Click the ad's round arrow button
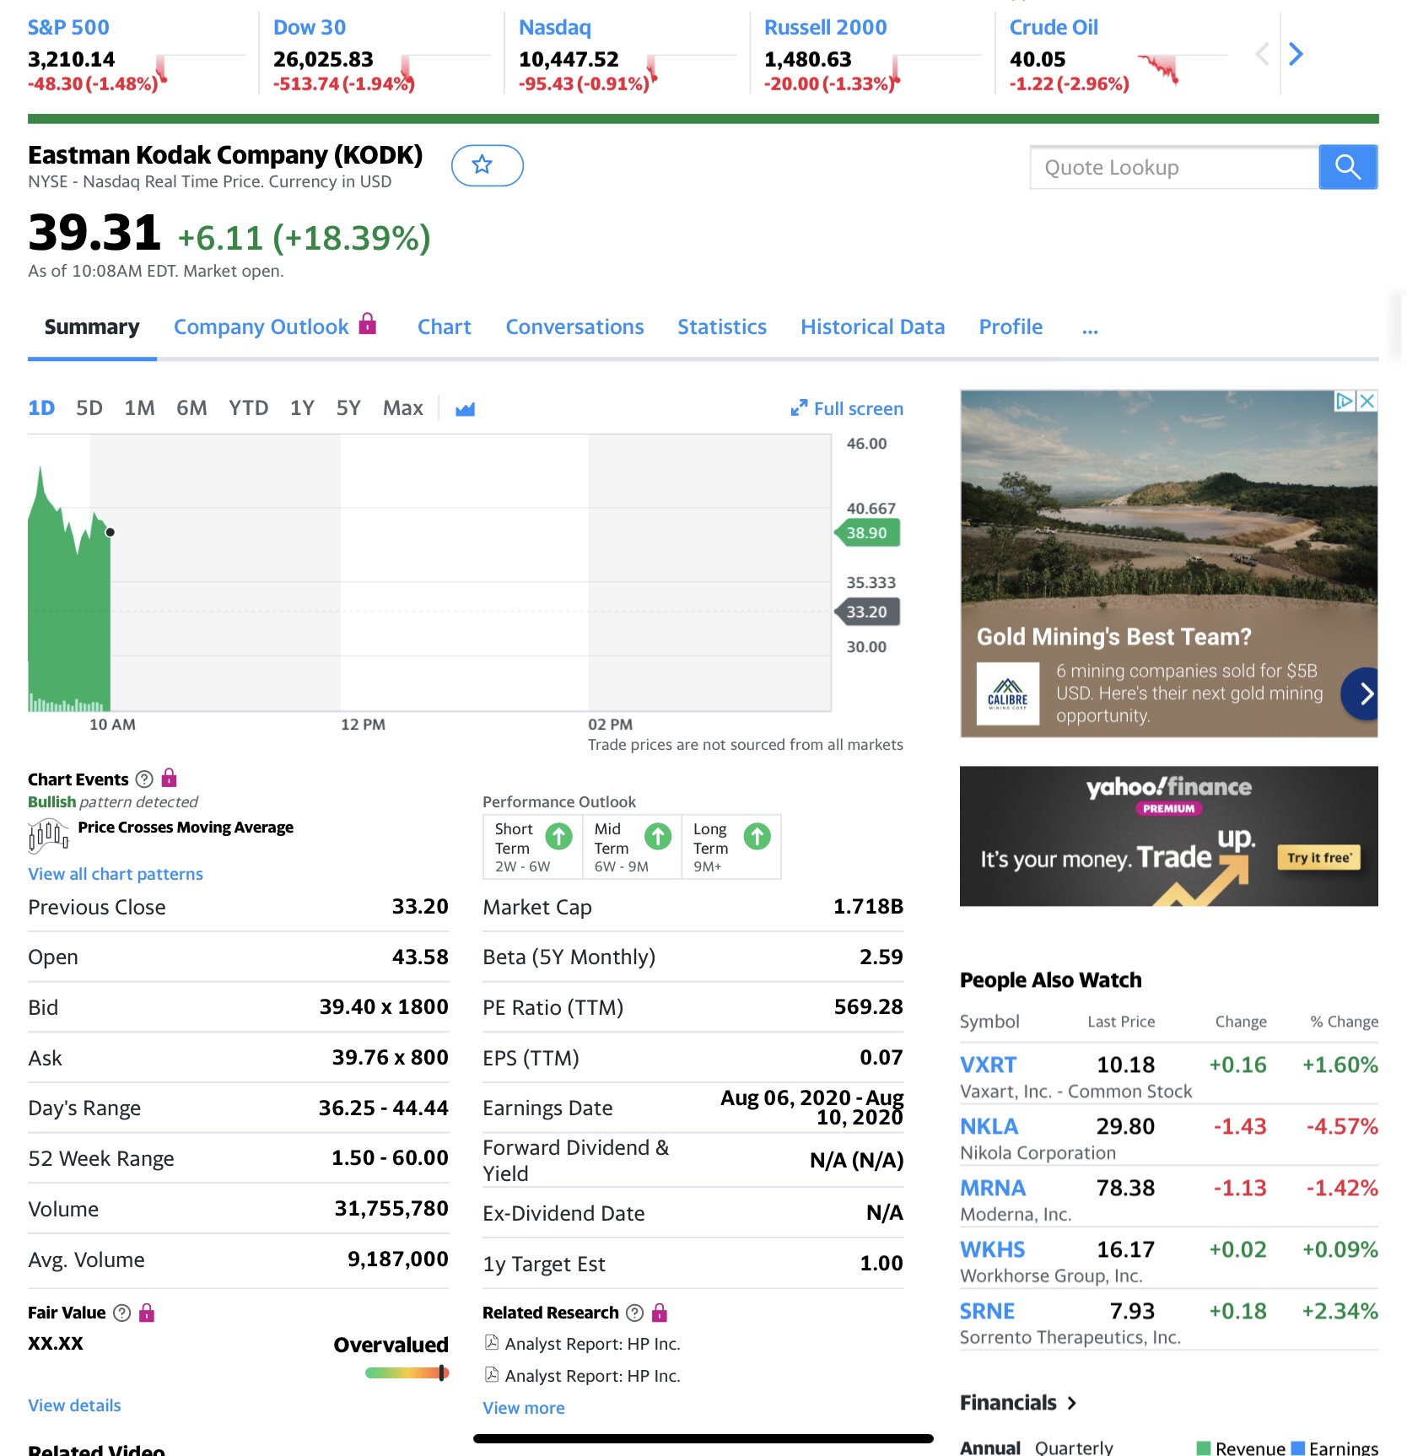 click(x=1362, y=693)
